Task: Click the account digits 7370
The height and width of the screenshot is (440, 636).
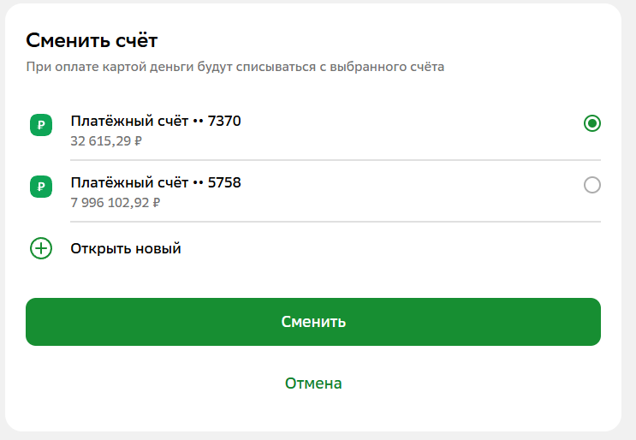Action: (224, 121)
